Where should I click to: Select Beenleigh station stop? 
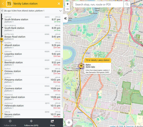pyautogui.click(x=33, y=62)
